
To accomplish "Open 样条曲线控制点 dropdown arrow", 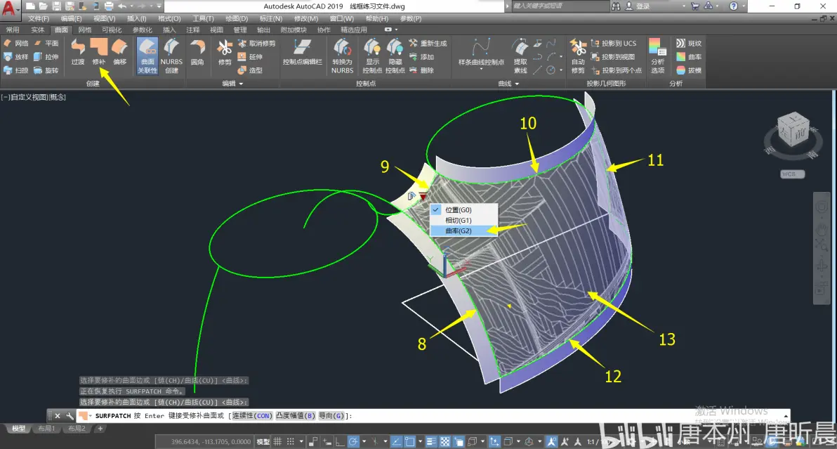I will point(481,70).
